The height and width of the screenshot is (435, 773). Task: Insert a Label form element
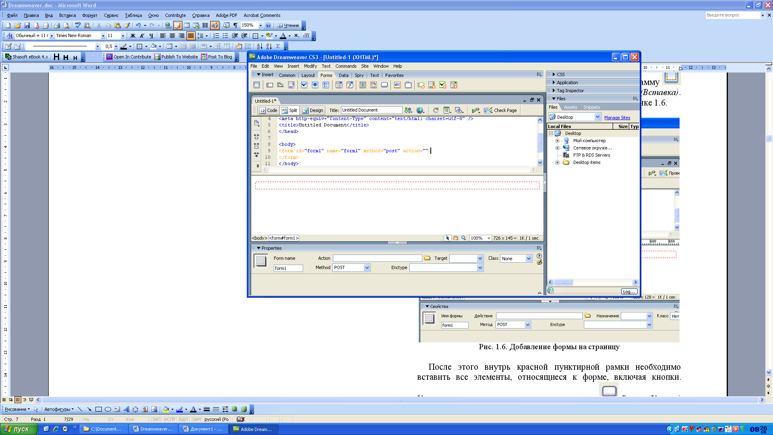[x=397, y=85]
